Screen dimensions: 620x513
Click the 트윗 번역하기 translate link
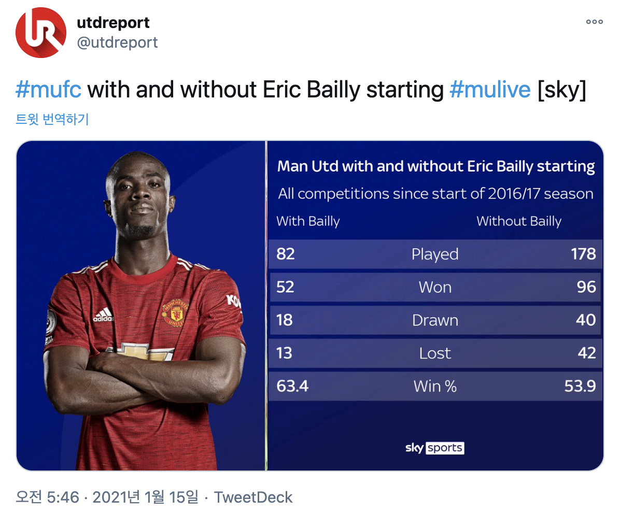coord(52,119)
